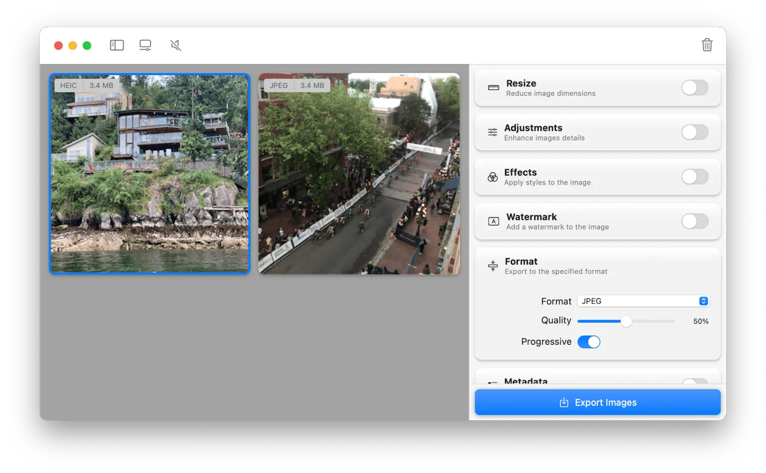Open the Format JPEG dropdown
Image resolution: width=766 pixels, height=473 pixels.
pos(643,301)
